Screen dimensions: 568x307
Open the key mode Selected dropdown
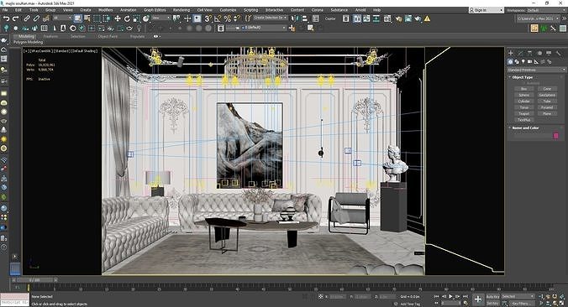tap(518, 296)
